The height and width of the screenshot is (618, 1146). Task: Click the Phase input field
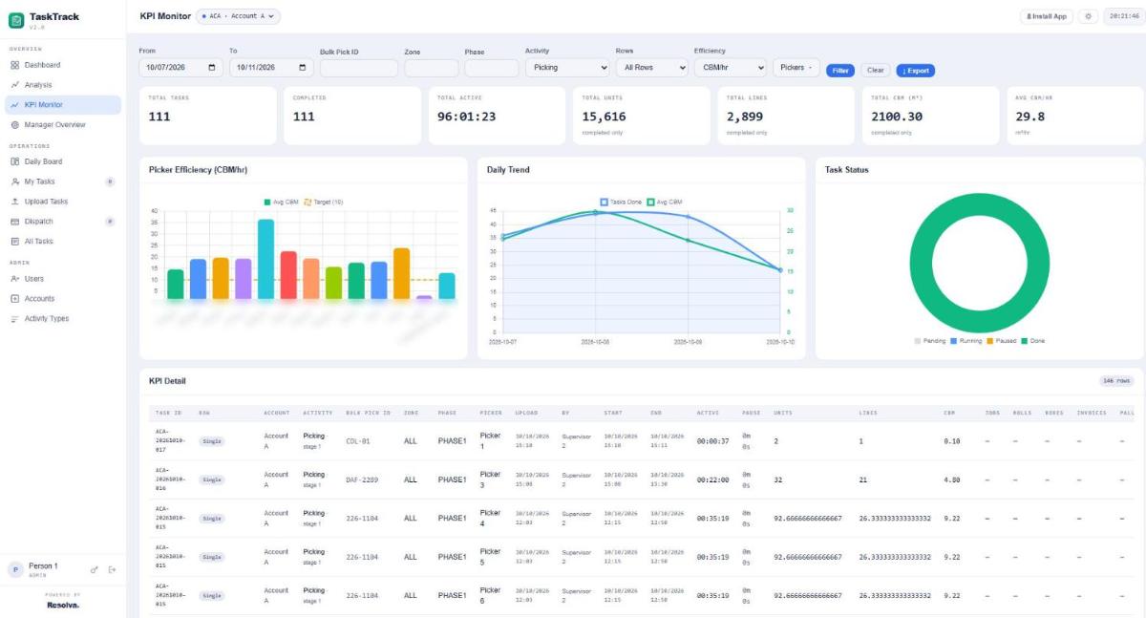pos(492,68)
